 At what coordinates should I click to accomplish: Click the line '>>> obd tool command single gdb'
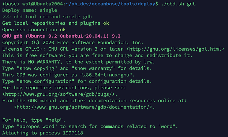47,17
